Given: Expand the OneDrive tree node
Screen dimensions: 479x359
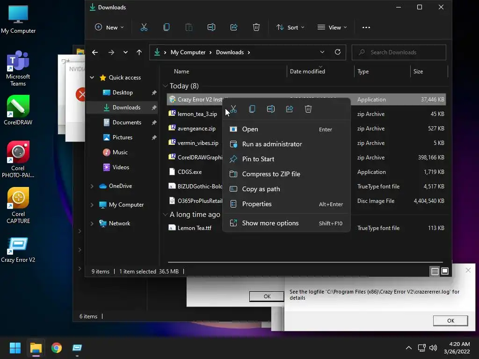Looking at the screenshot, I should point(92,186).
